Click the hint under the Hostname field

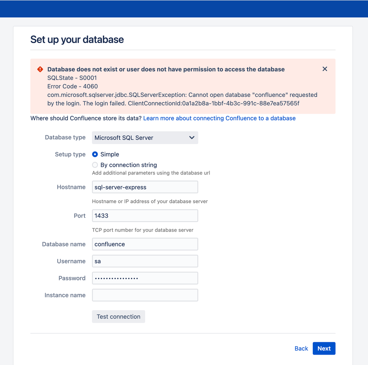point(150,201)
